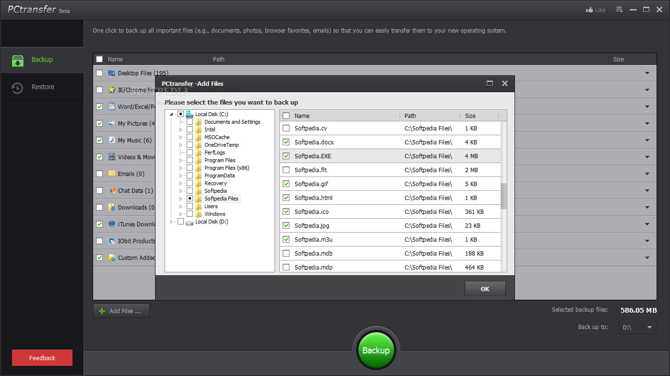Viewport: 670px width, 376px height.
Task: Click the star icon of IE/Chrome row
Action: (x=112, y=90)
